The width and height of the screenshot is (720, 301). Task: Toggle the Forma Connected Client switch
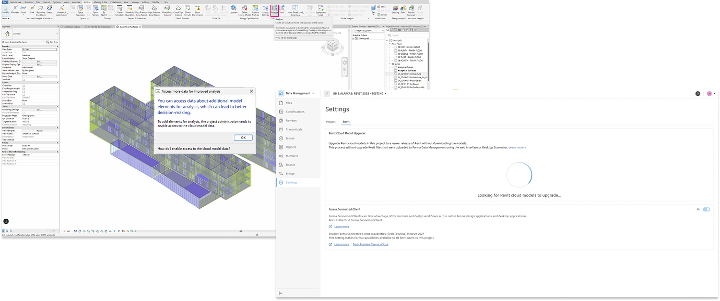pyautogui.click(x=706, y=209)
